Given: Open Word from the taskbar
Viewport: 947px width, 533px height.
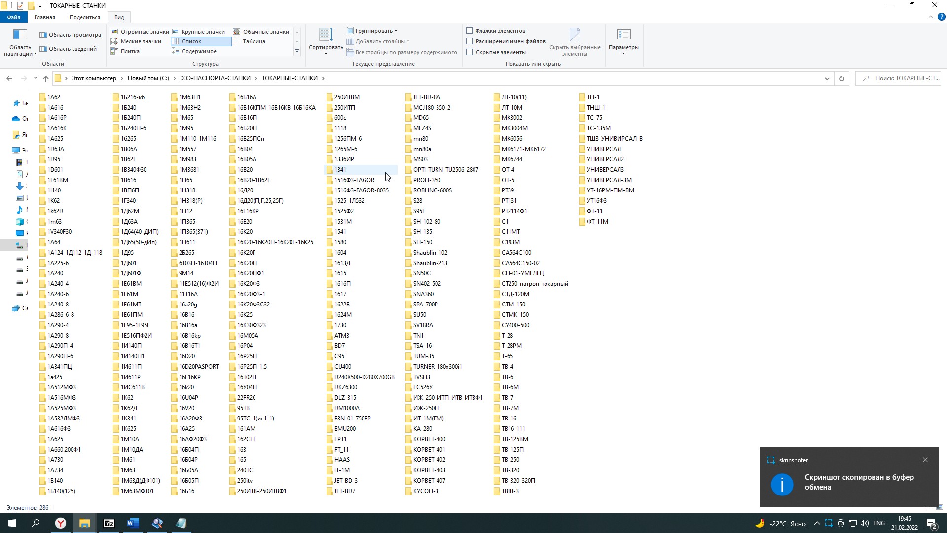Looking at the screenshot, I should [x=133, y=523].
